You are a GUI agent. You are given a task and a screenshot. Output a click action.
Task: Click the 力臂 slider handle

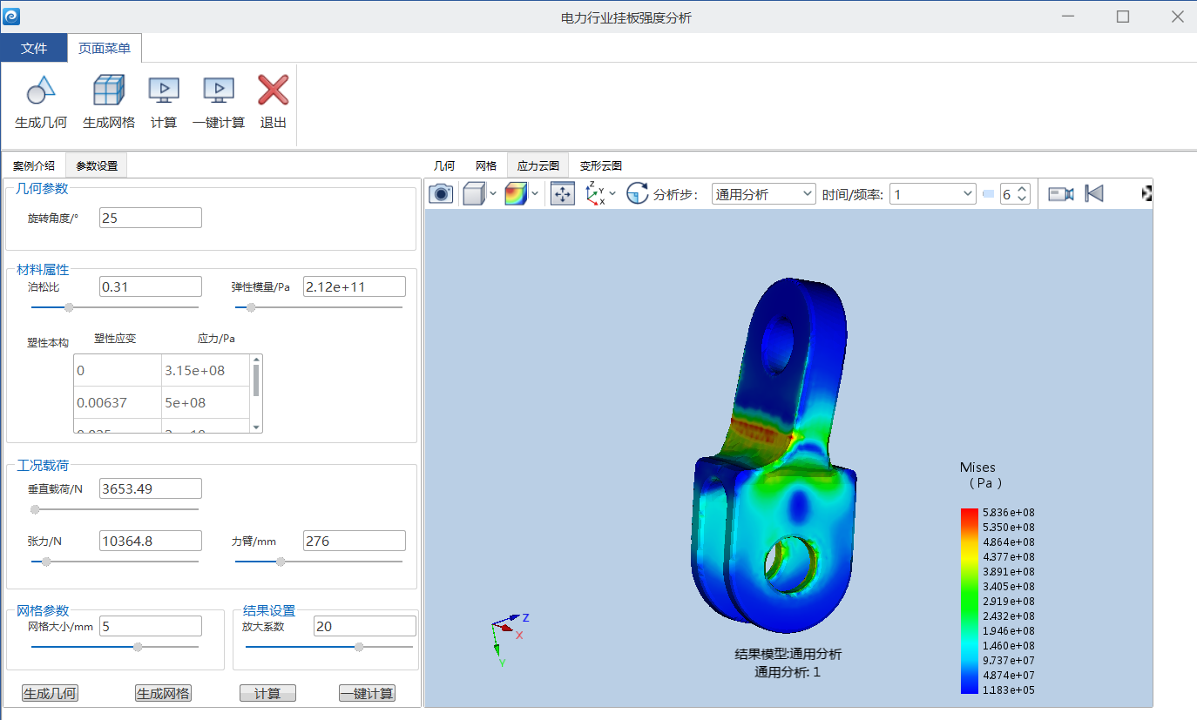point(281,562)
